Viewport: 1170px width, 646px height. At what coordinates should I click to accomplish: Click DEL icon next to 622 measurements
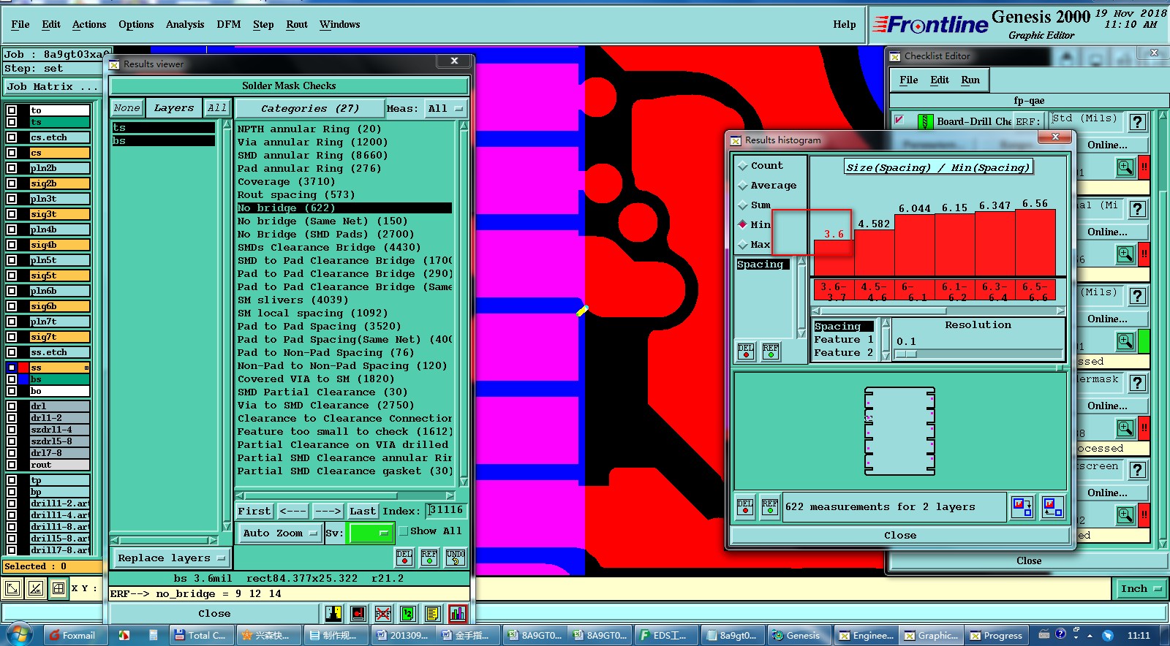[x=745, y=506]
